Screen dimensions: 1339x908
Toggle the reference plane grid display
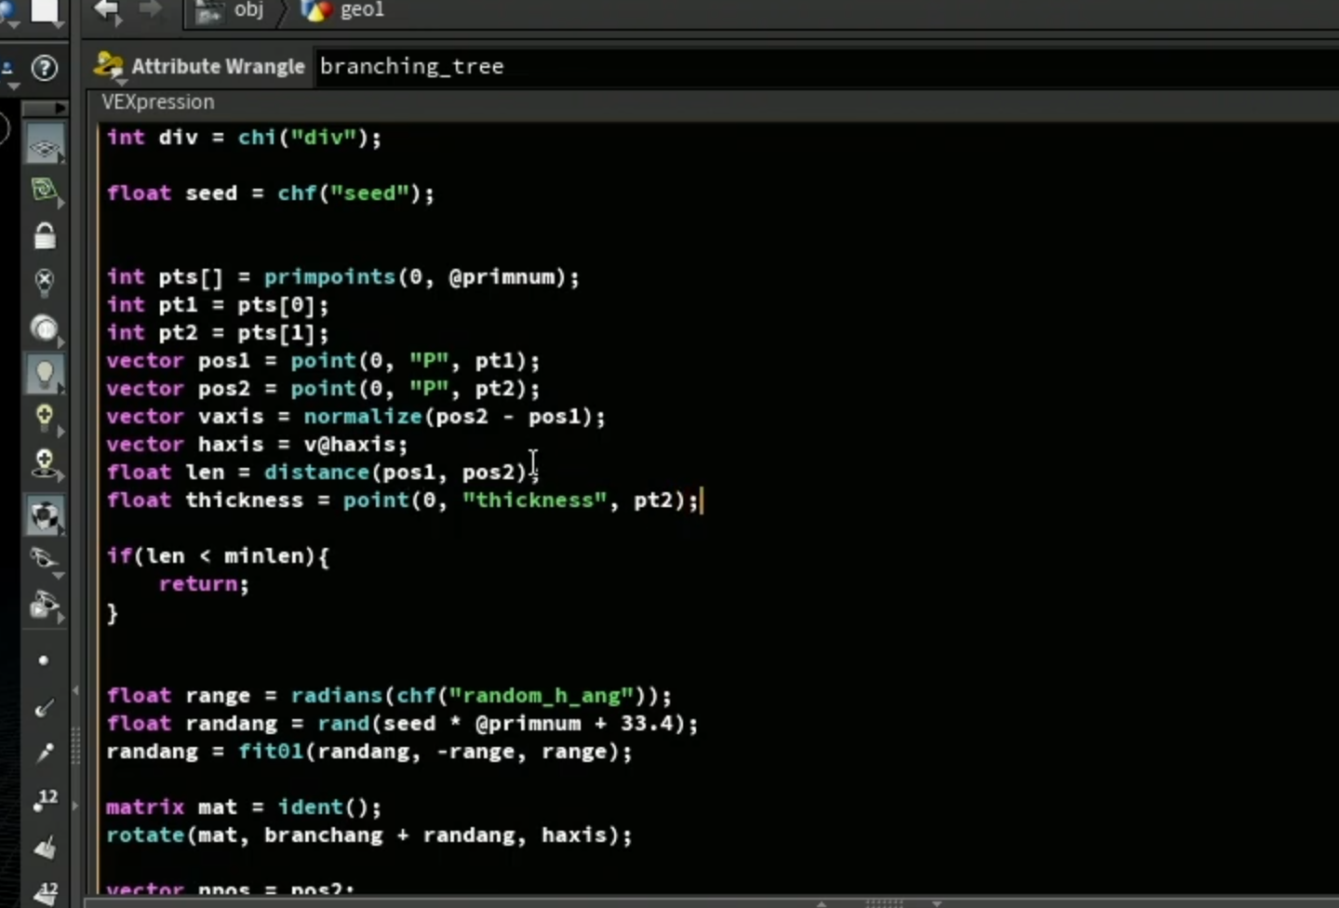44,147
